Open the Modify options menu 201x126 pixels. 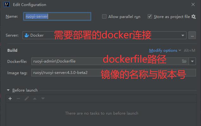coord(165,51)
